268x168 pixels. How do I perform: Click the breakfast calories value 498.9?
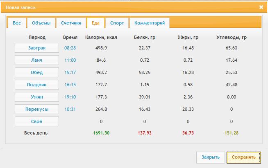tap(101, 48)
